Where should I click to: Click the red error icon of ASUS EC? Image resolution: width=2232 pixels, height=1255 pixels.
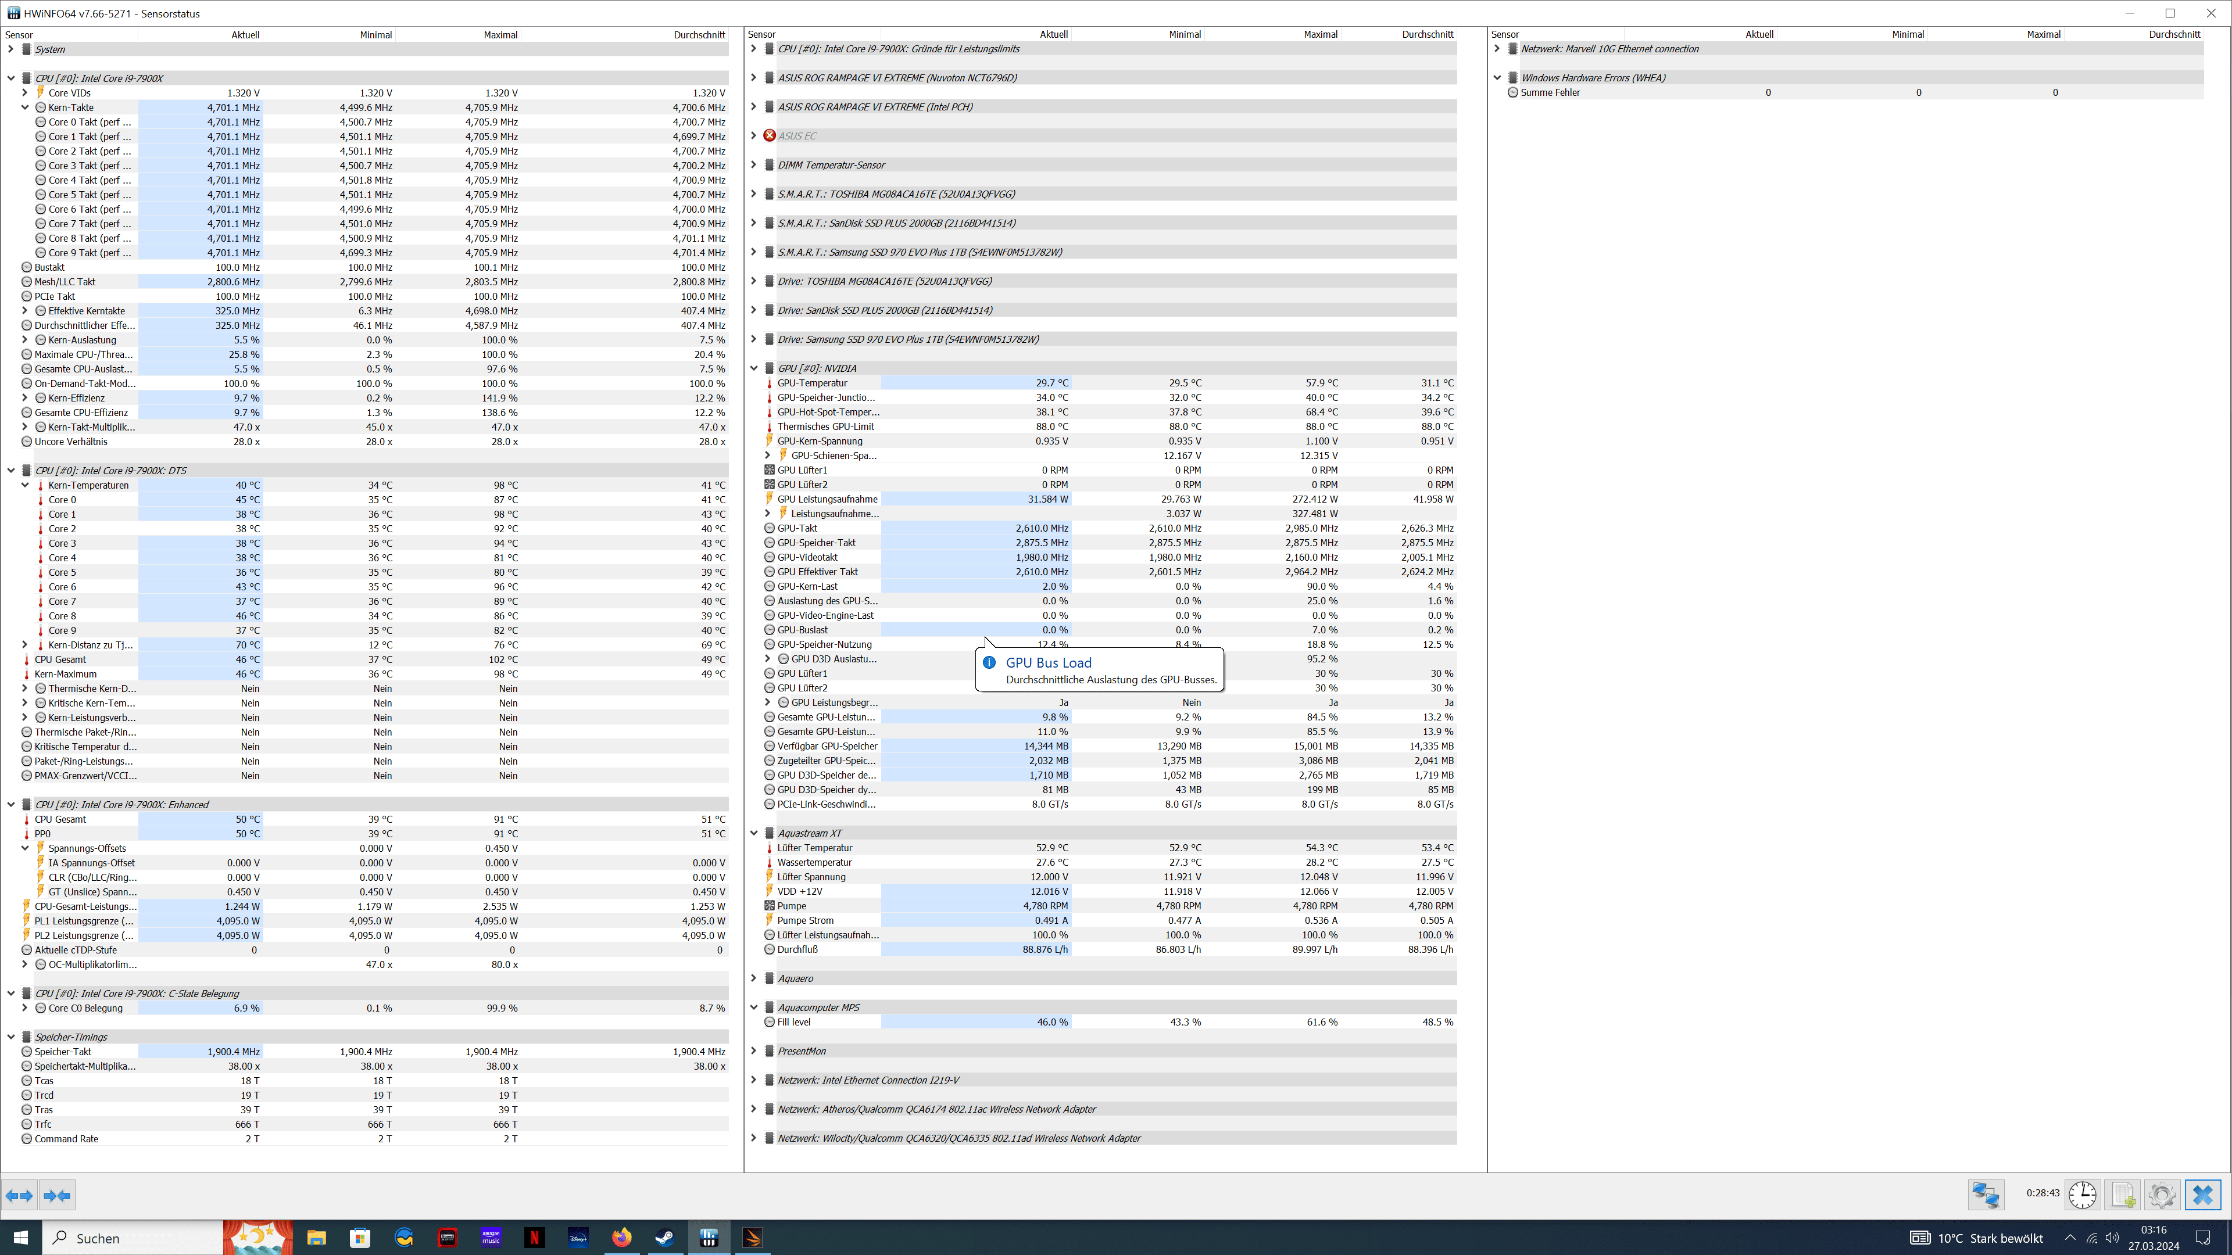(770, 136)
